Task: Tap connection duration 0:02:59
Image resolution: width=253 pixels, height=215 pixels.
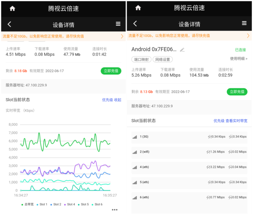Action: (x=225, y=75)
